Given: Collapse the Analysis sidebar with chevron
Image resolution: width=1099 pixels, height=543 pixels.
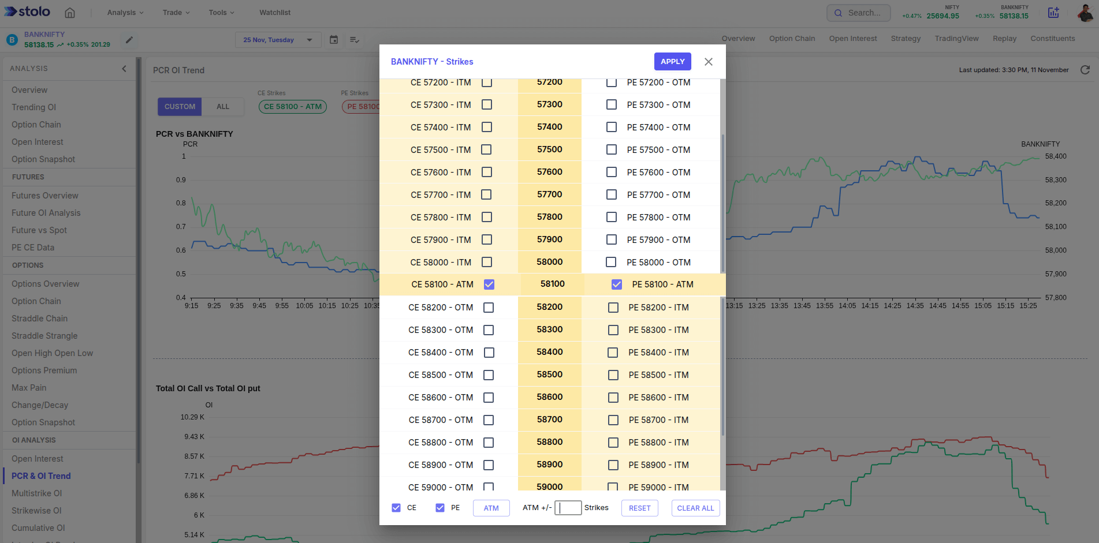Looking at the screenshot, I should pyautogui.click(x=124, y=69).
